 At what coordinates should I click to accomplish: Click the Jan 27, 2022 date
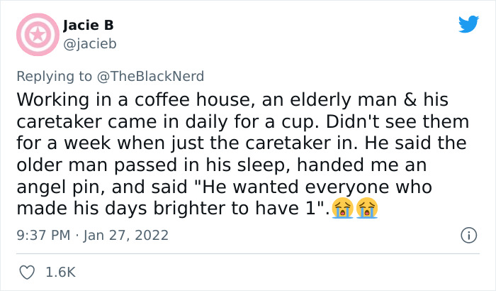pos(128,234)
